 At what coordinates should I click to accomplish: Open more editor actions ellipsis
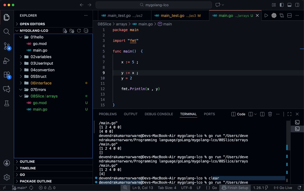click(x=297, y=15)
